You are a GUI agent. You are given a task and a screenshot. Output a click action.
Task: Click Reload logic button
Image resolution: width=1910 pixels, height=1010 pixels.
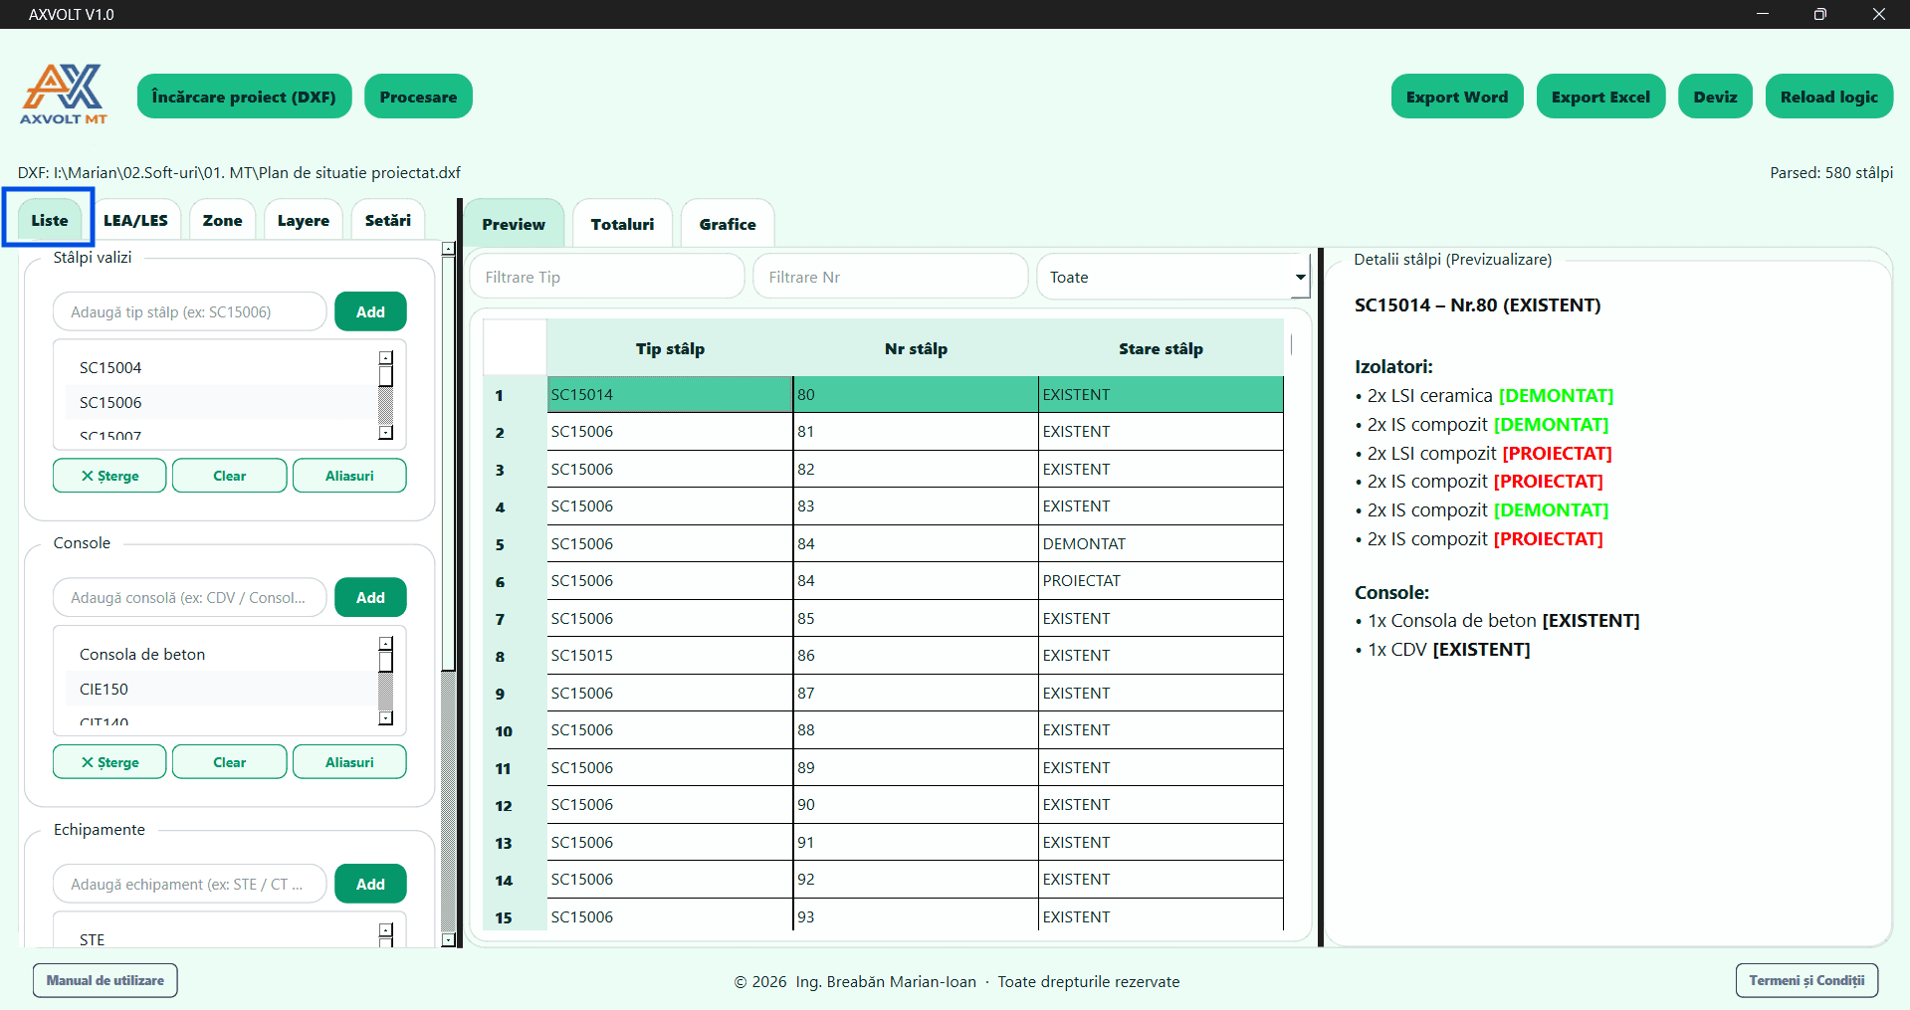[1829, 97]
